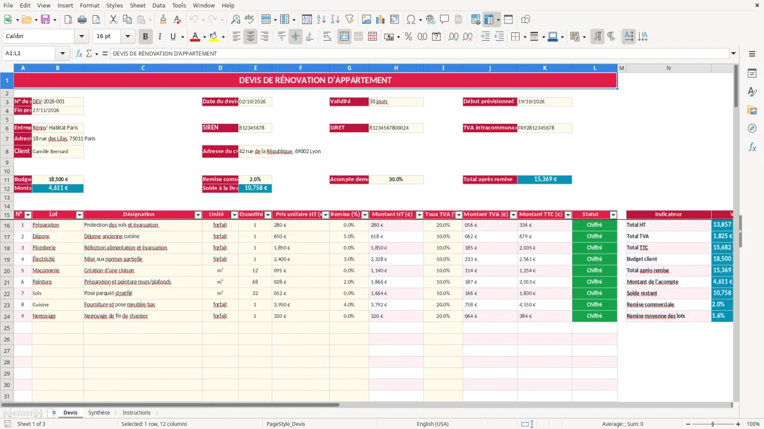Select the Clone Formatting paintbrush
764x429 pixels.
(x=163, y=20)
